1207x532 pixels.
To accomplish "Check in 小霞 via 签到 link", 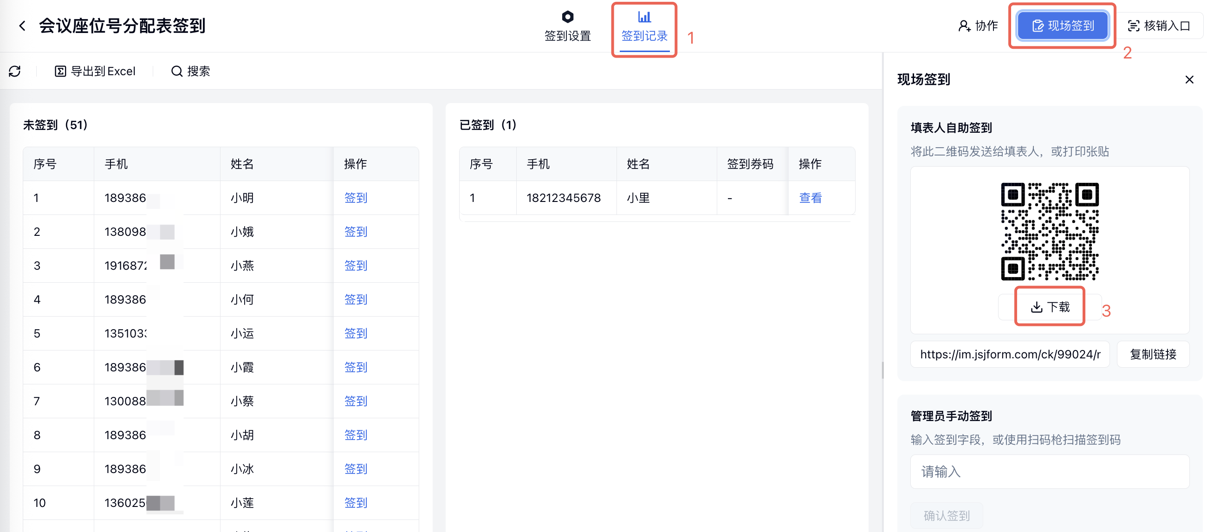I will [356, 367].
